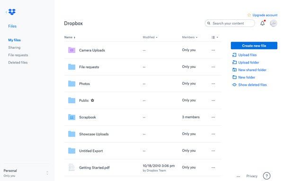Open the Members column dropdown
This screenshot has height=181, width=284.
click(190, 37)
